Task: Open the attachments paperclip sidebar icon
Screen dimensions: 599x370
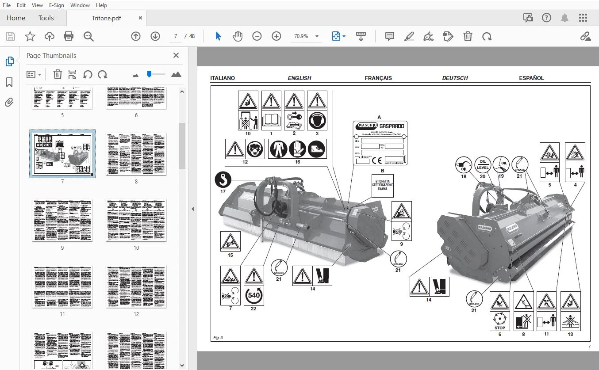Action: [x=9, y=103]
